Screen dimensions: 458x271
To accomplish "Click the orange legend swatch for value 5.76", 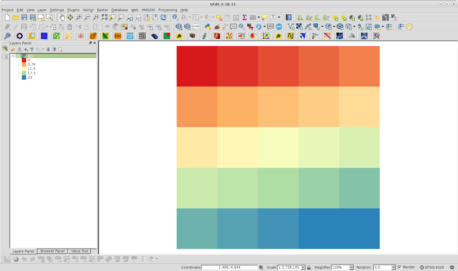I will [x=24, y=64].
